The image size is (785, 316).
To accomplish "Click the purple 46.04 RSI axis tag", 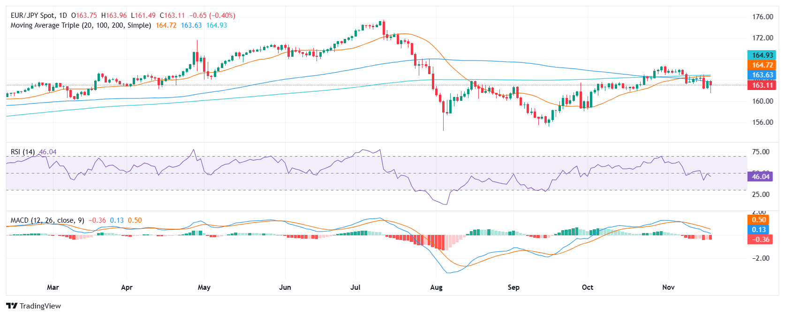I will (x=761, y=177).
